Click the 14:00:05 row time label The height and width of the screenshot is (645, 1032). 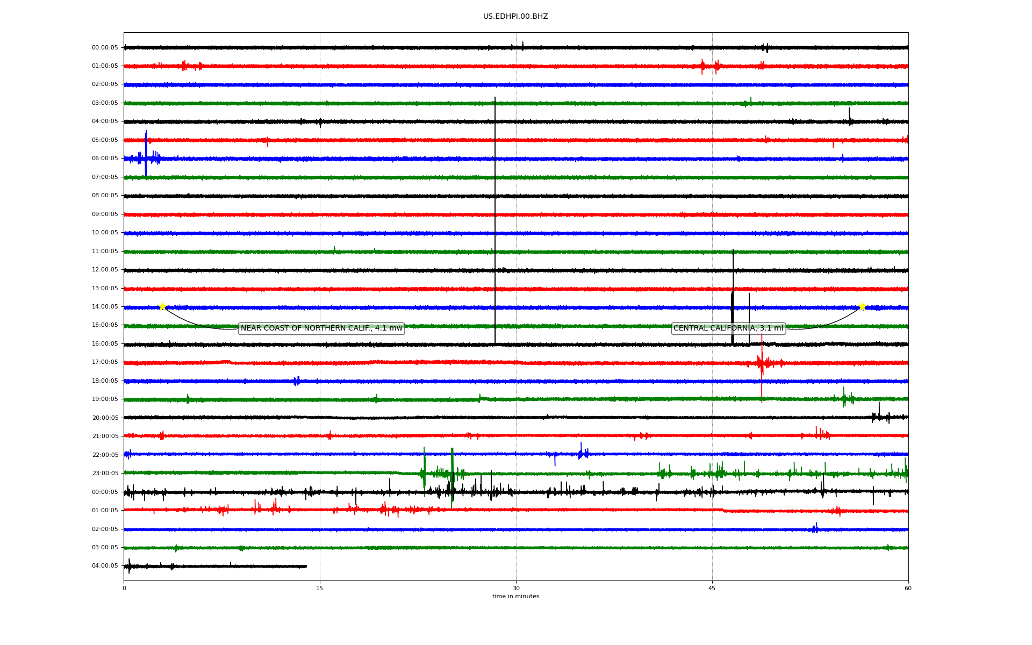coord(105,307)
